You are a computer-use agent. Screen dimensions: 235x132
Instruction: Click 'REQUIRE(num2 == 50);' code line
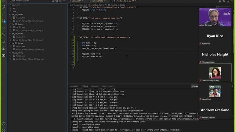pyautogui.click(x=93, y=56)
